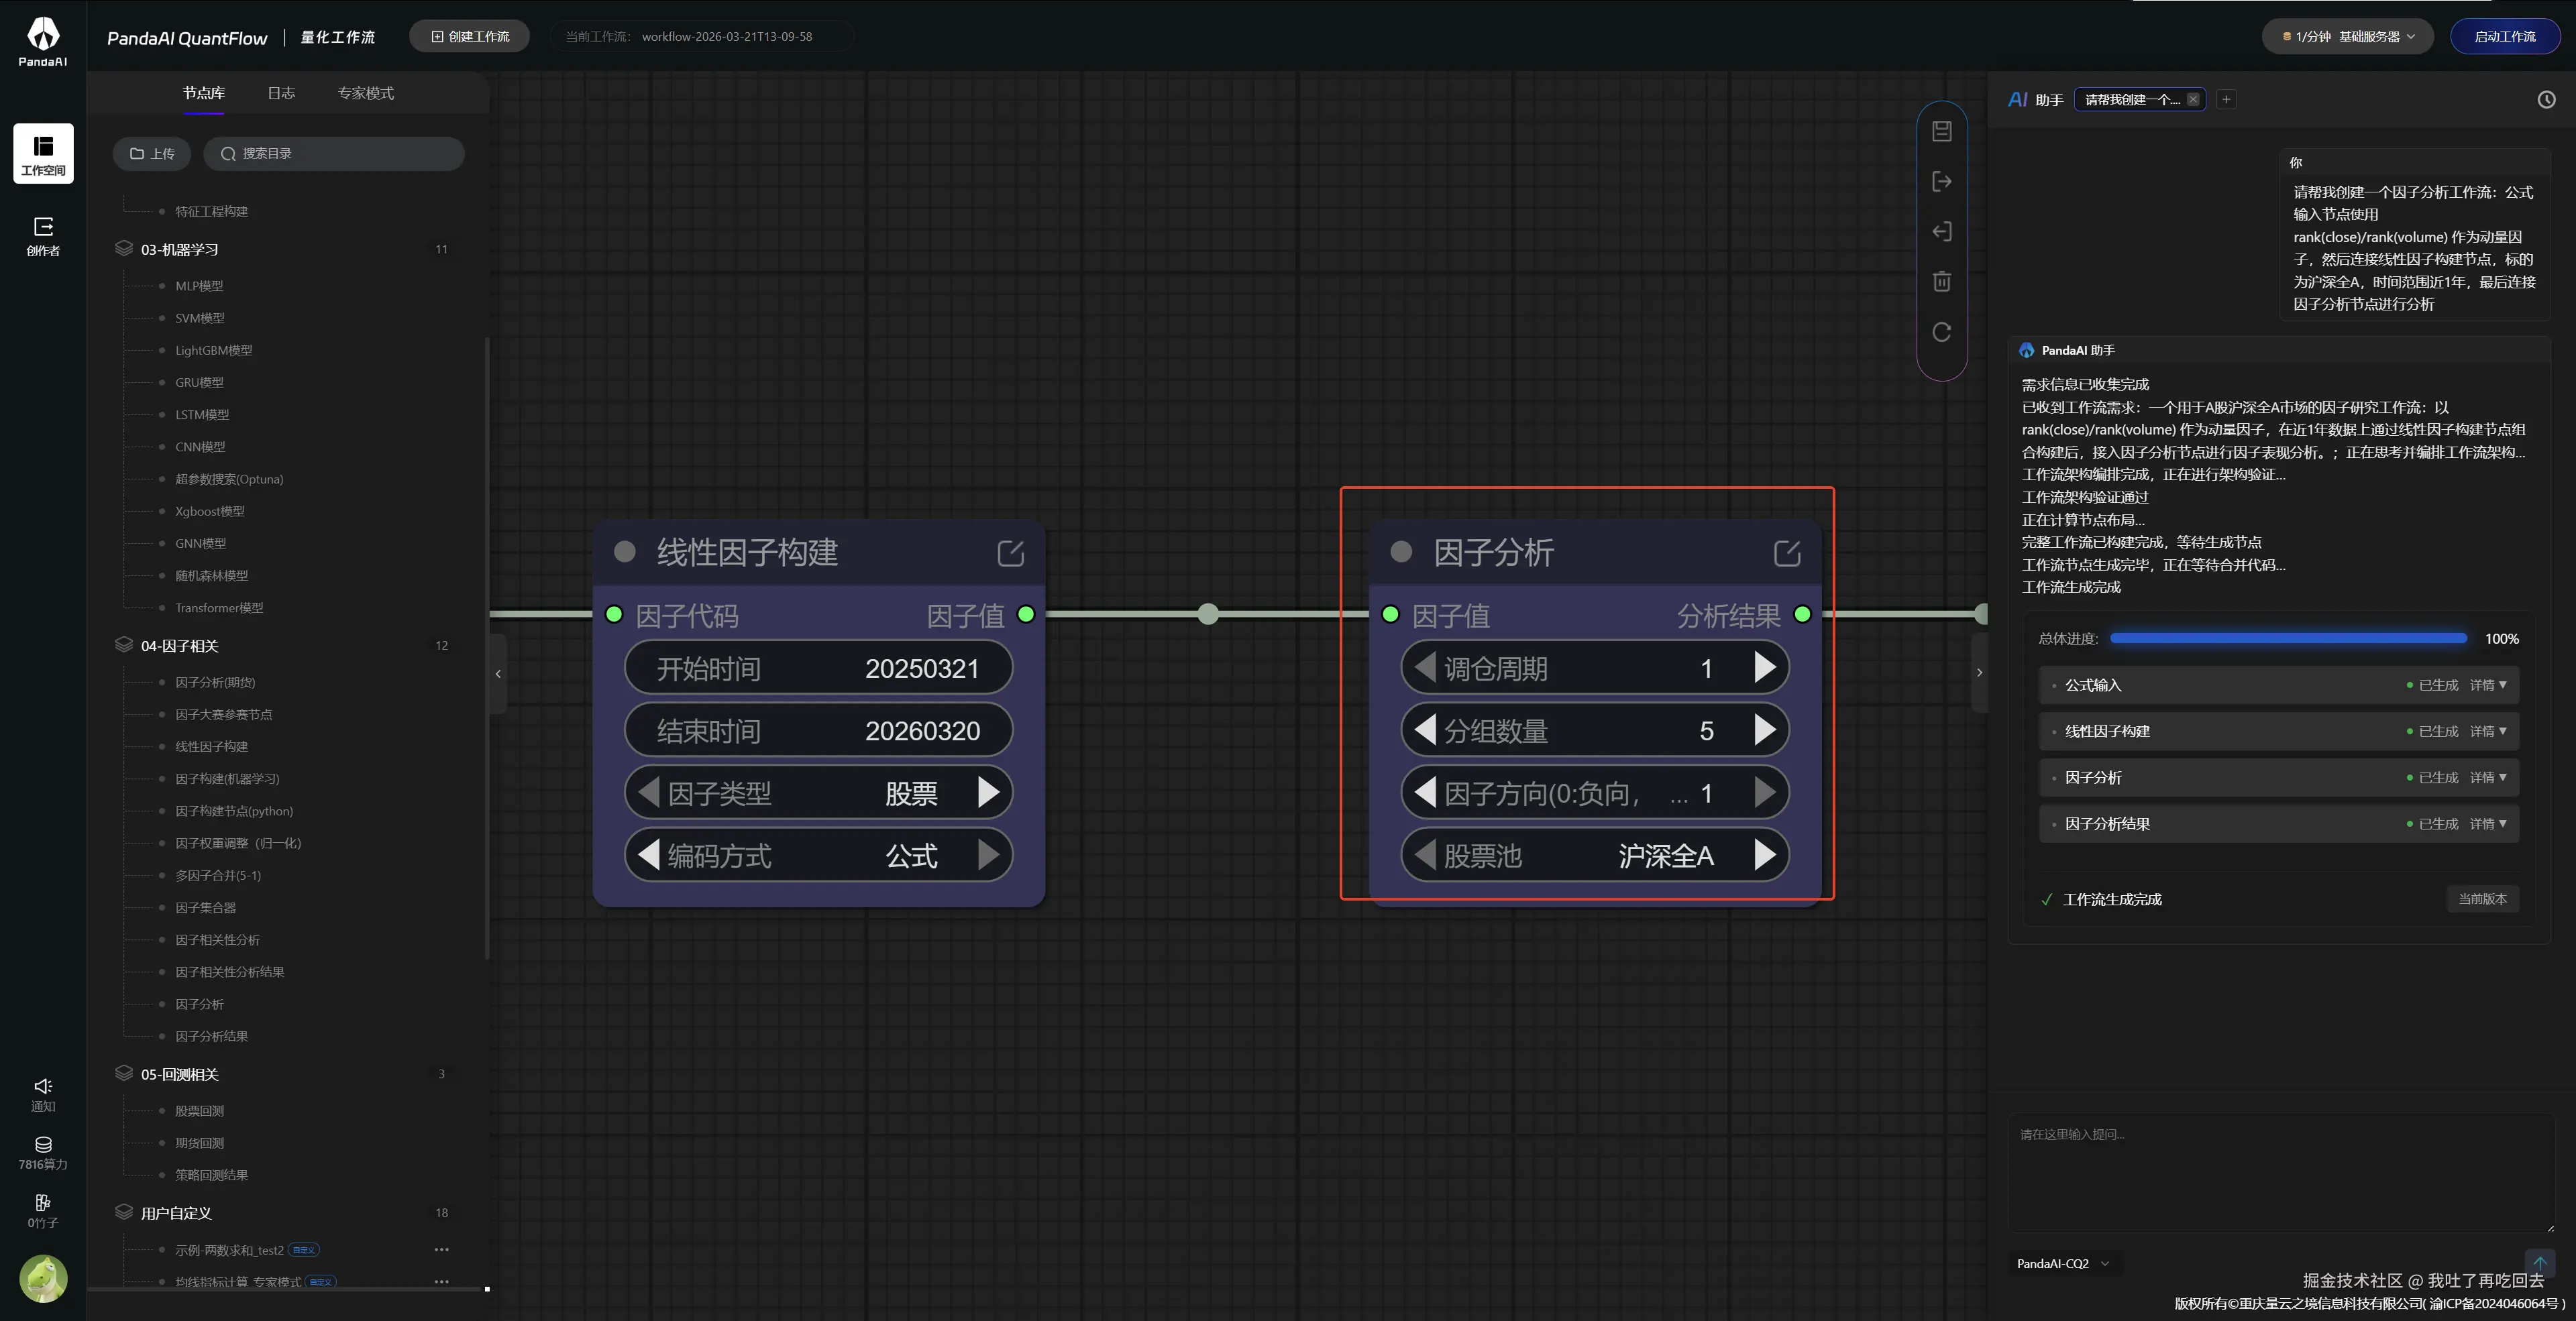Increase 调仓周期 with right arrow

pyautogui.click(x=1765, y=667)
